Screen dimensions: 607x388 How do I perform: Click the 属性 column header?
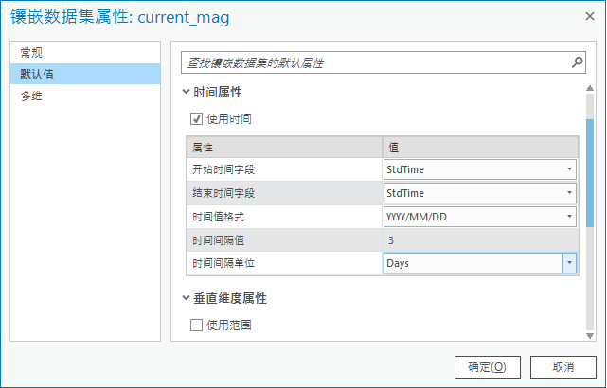[283, 147]
